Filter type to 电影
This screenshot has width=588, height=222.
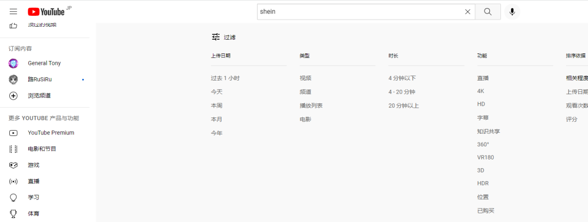pyautogui.click(x=305, y=119)
